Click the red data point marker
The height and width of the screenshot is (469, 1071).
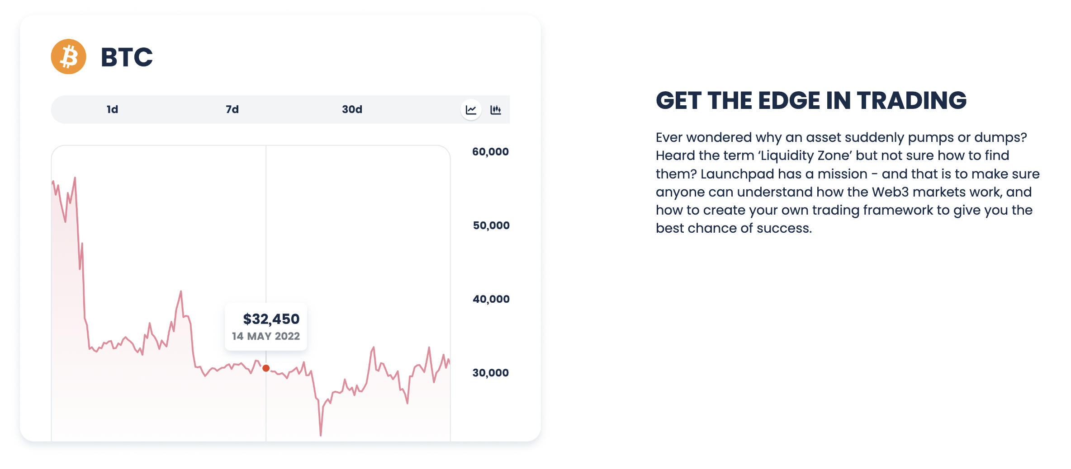266,368
